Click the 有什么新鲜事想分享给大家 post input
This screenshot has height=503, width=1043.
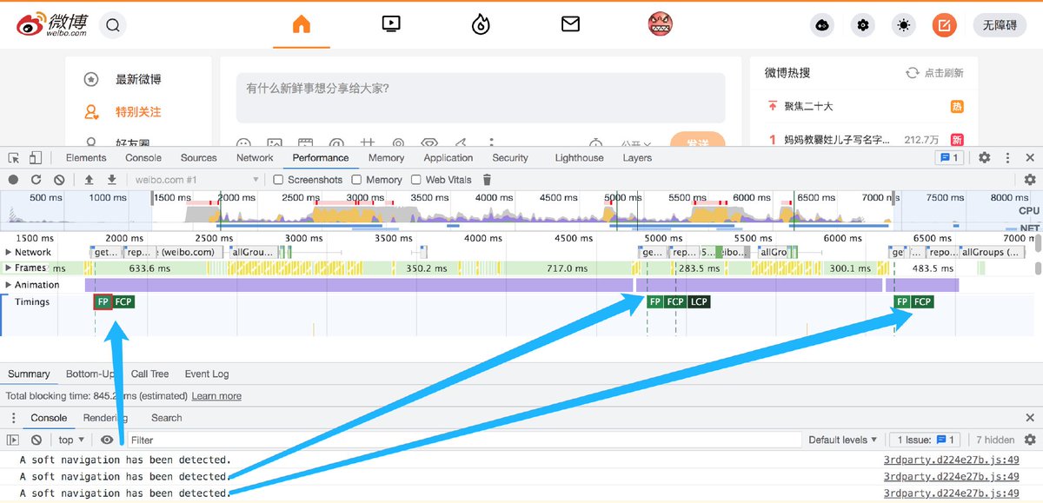(481, 97)
